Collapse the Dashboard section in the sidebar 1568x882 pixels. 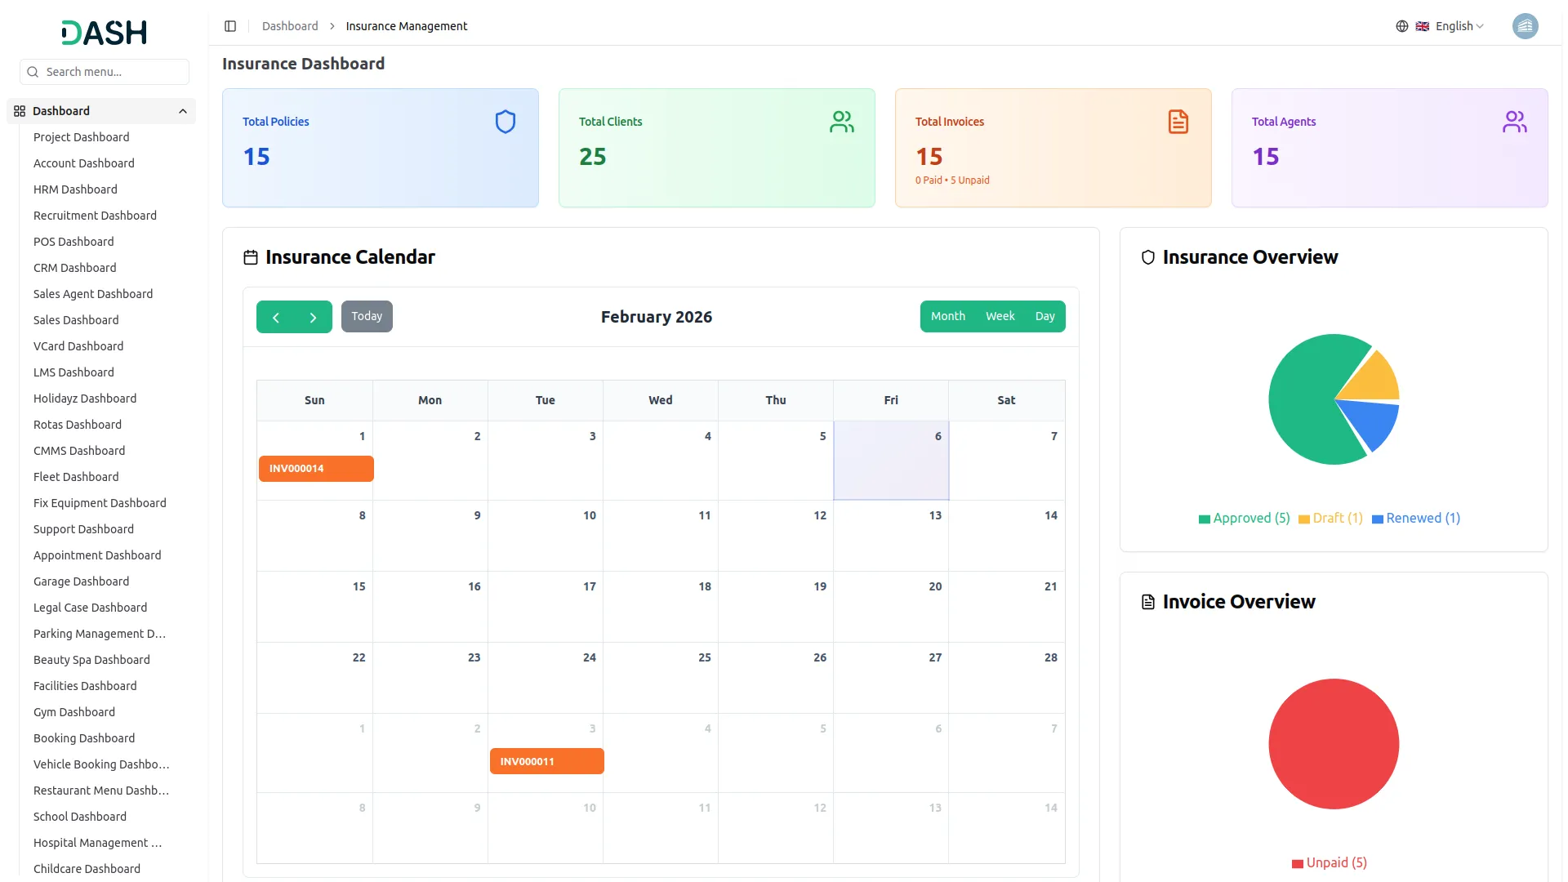click(x=182, y=111)
